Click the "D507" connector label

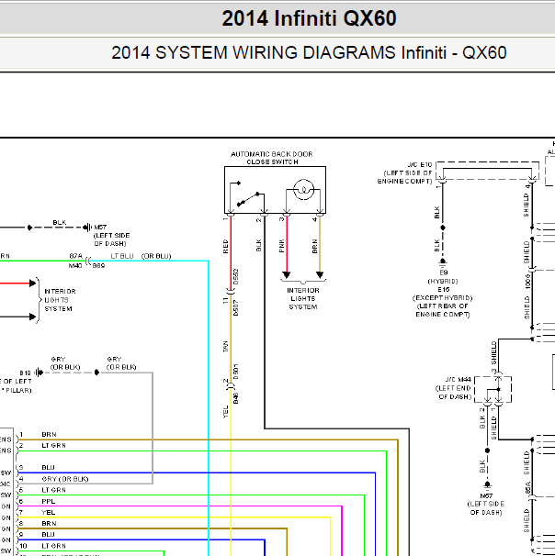tap(236, 307)
